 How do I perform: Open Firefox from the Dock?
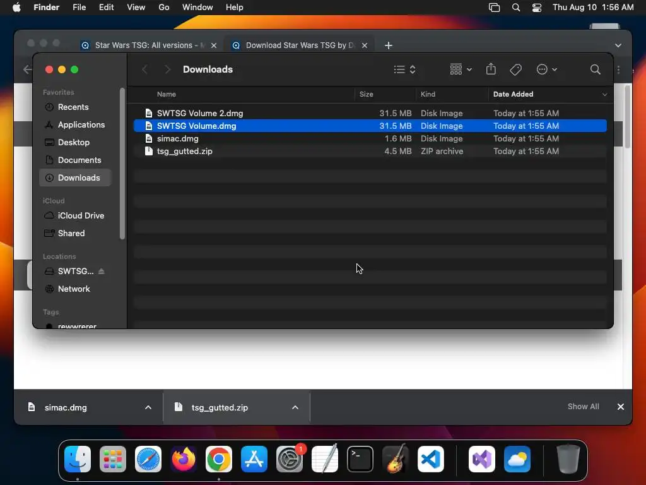184,458
